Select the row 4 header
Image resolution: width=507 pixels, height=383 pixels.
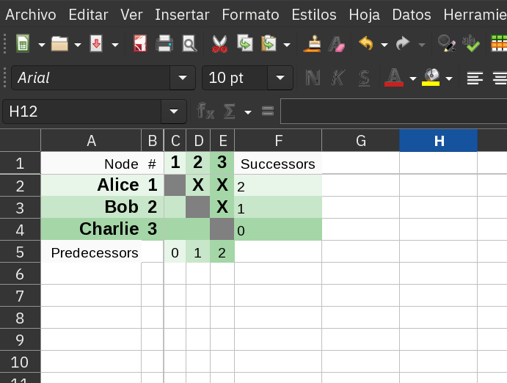coord(20,230)
